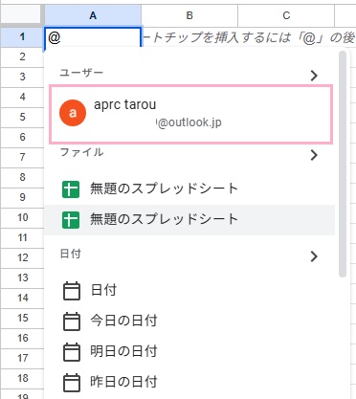
Task: Click the calendar icon next to 昨日の日付
Action: tap(72, 383)
